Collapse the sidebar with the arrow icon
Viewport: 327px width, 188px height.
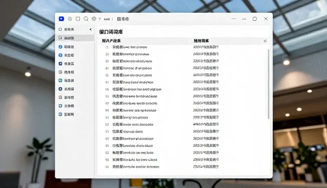coord(91,30)
